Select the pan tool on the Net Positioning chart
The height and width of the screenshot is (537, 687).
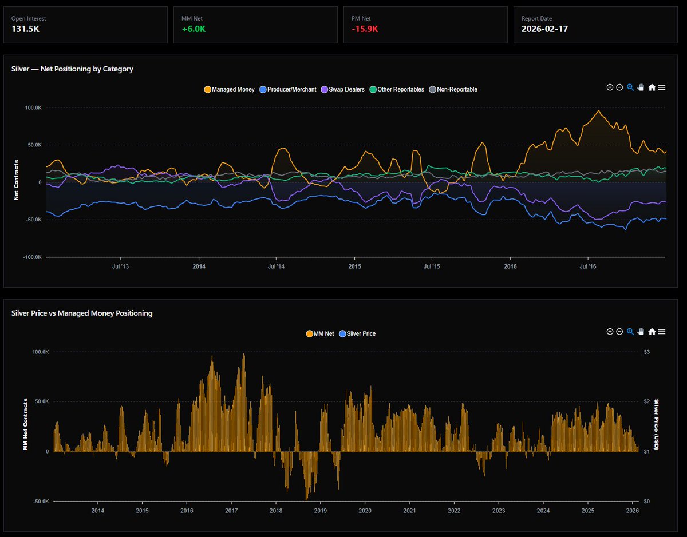tap(640, 87)
